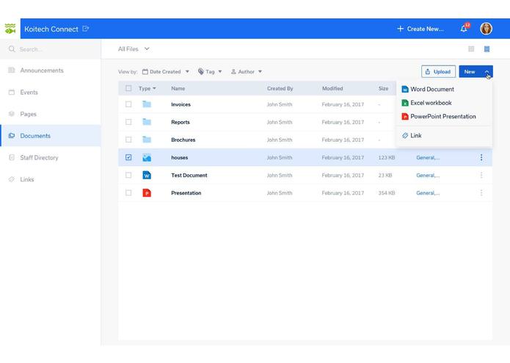The height and width of the screenshot is (363, 510).
Task: Click the Modified column header
Action: [x=332, y=88]
